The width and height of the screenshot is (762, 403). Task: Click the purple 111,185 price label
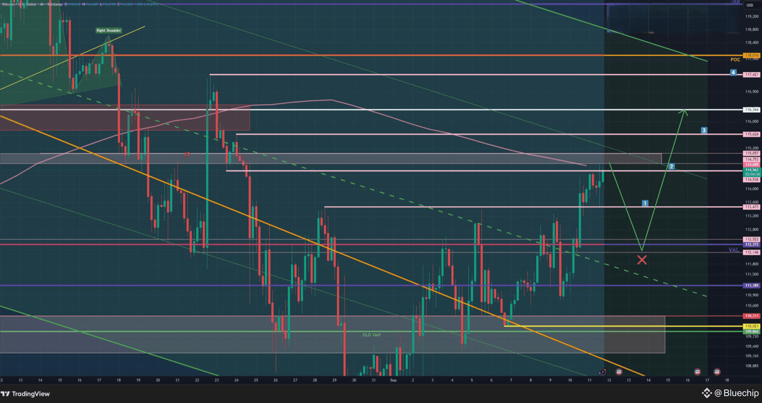[752, 285]
